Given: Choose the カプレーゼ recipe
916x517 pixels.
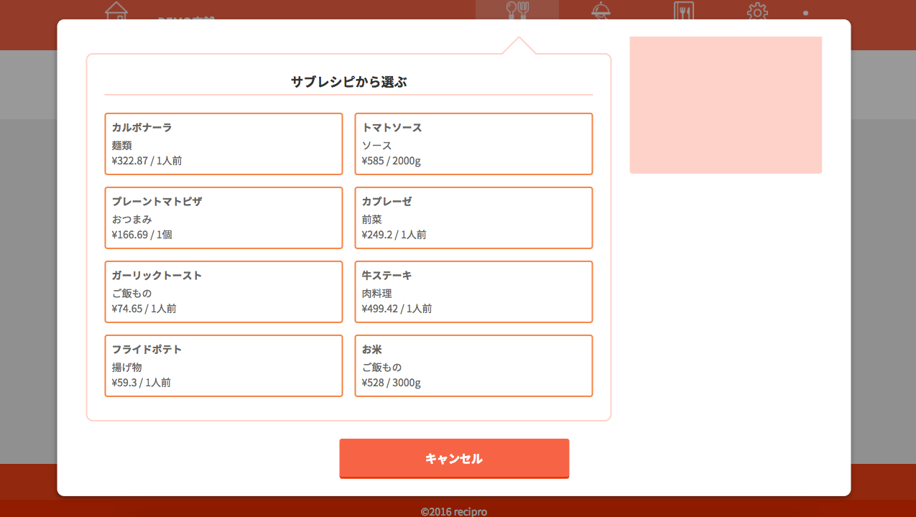Looking at the screenshot, I should [473, 218].
